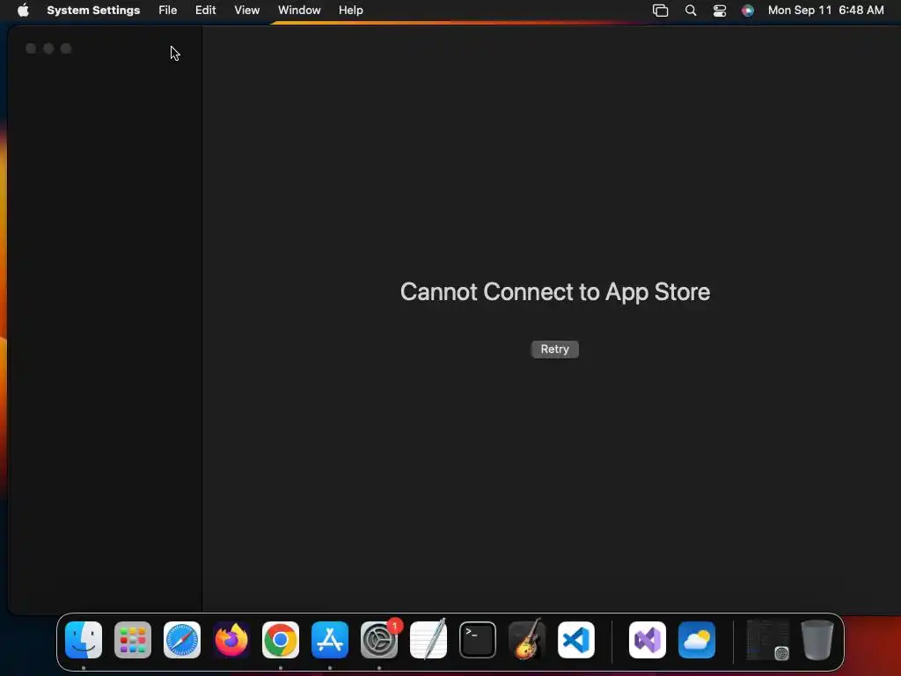Open App Store from the Dock
Screen dimensions: 901x676
point(330,640)
